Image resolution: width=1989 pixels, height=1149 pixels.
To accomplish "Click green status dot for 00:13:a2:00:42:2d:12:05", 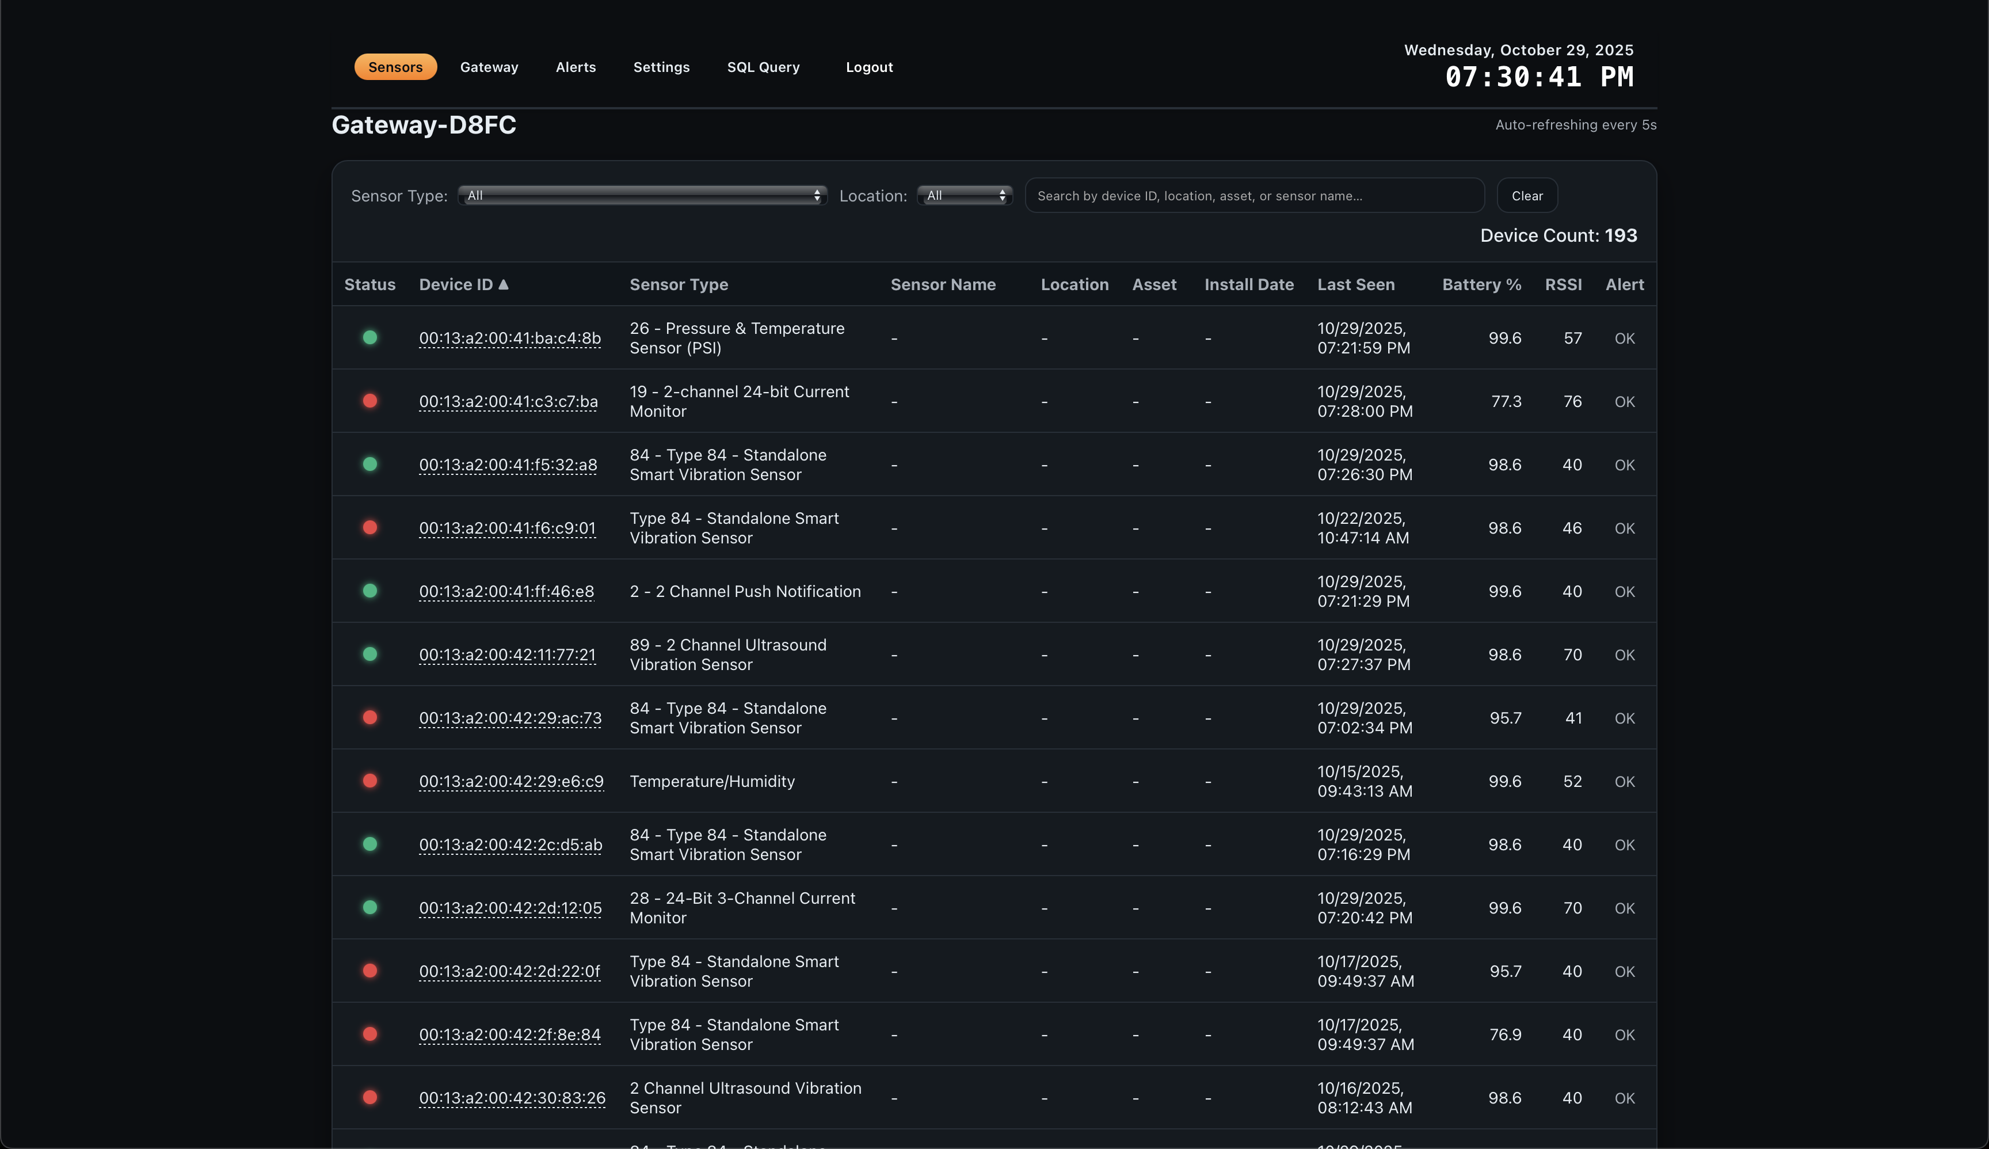I will 369,908.
